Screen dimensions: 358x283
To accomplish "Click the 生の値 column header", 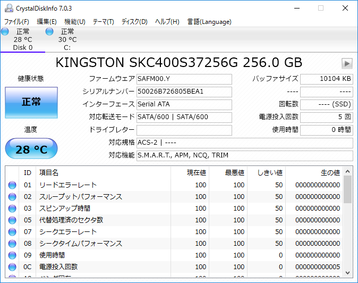I will 315,173.
